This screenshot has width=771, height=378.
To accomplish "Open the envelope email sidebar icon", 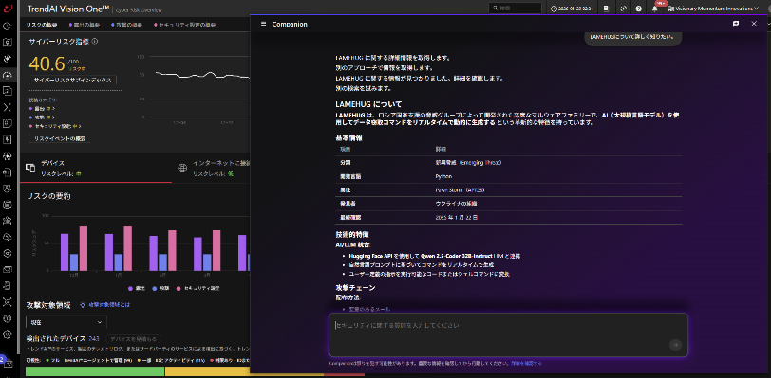I will click(7, 269).
